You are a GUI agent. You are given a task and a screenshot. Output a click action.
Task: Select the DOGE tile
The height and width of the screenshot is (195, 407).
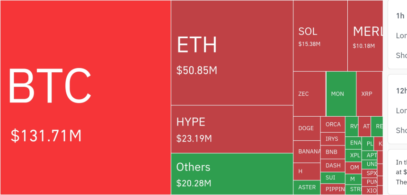click(307, 128)
